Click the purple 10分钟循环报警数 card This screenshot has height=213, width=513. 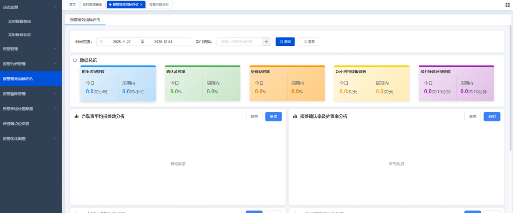456,84
